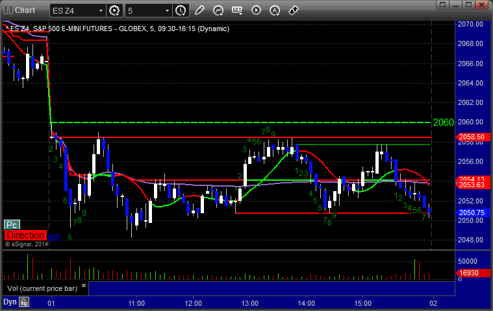Expand the interval 5 dropdown arrow
The width and height of the screenshot is (493, 311).
167,10
